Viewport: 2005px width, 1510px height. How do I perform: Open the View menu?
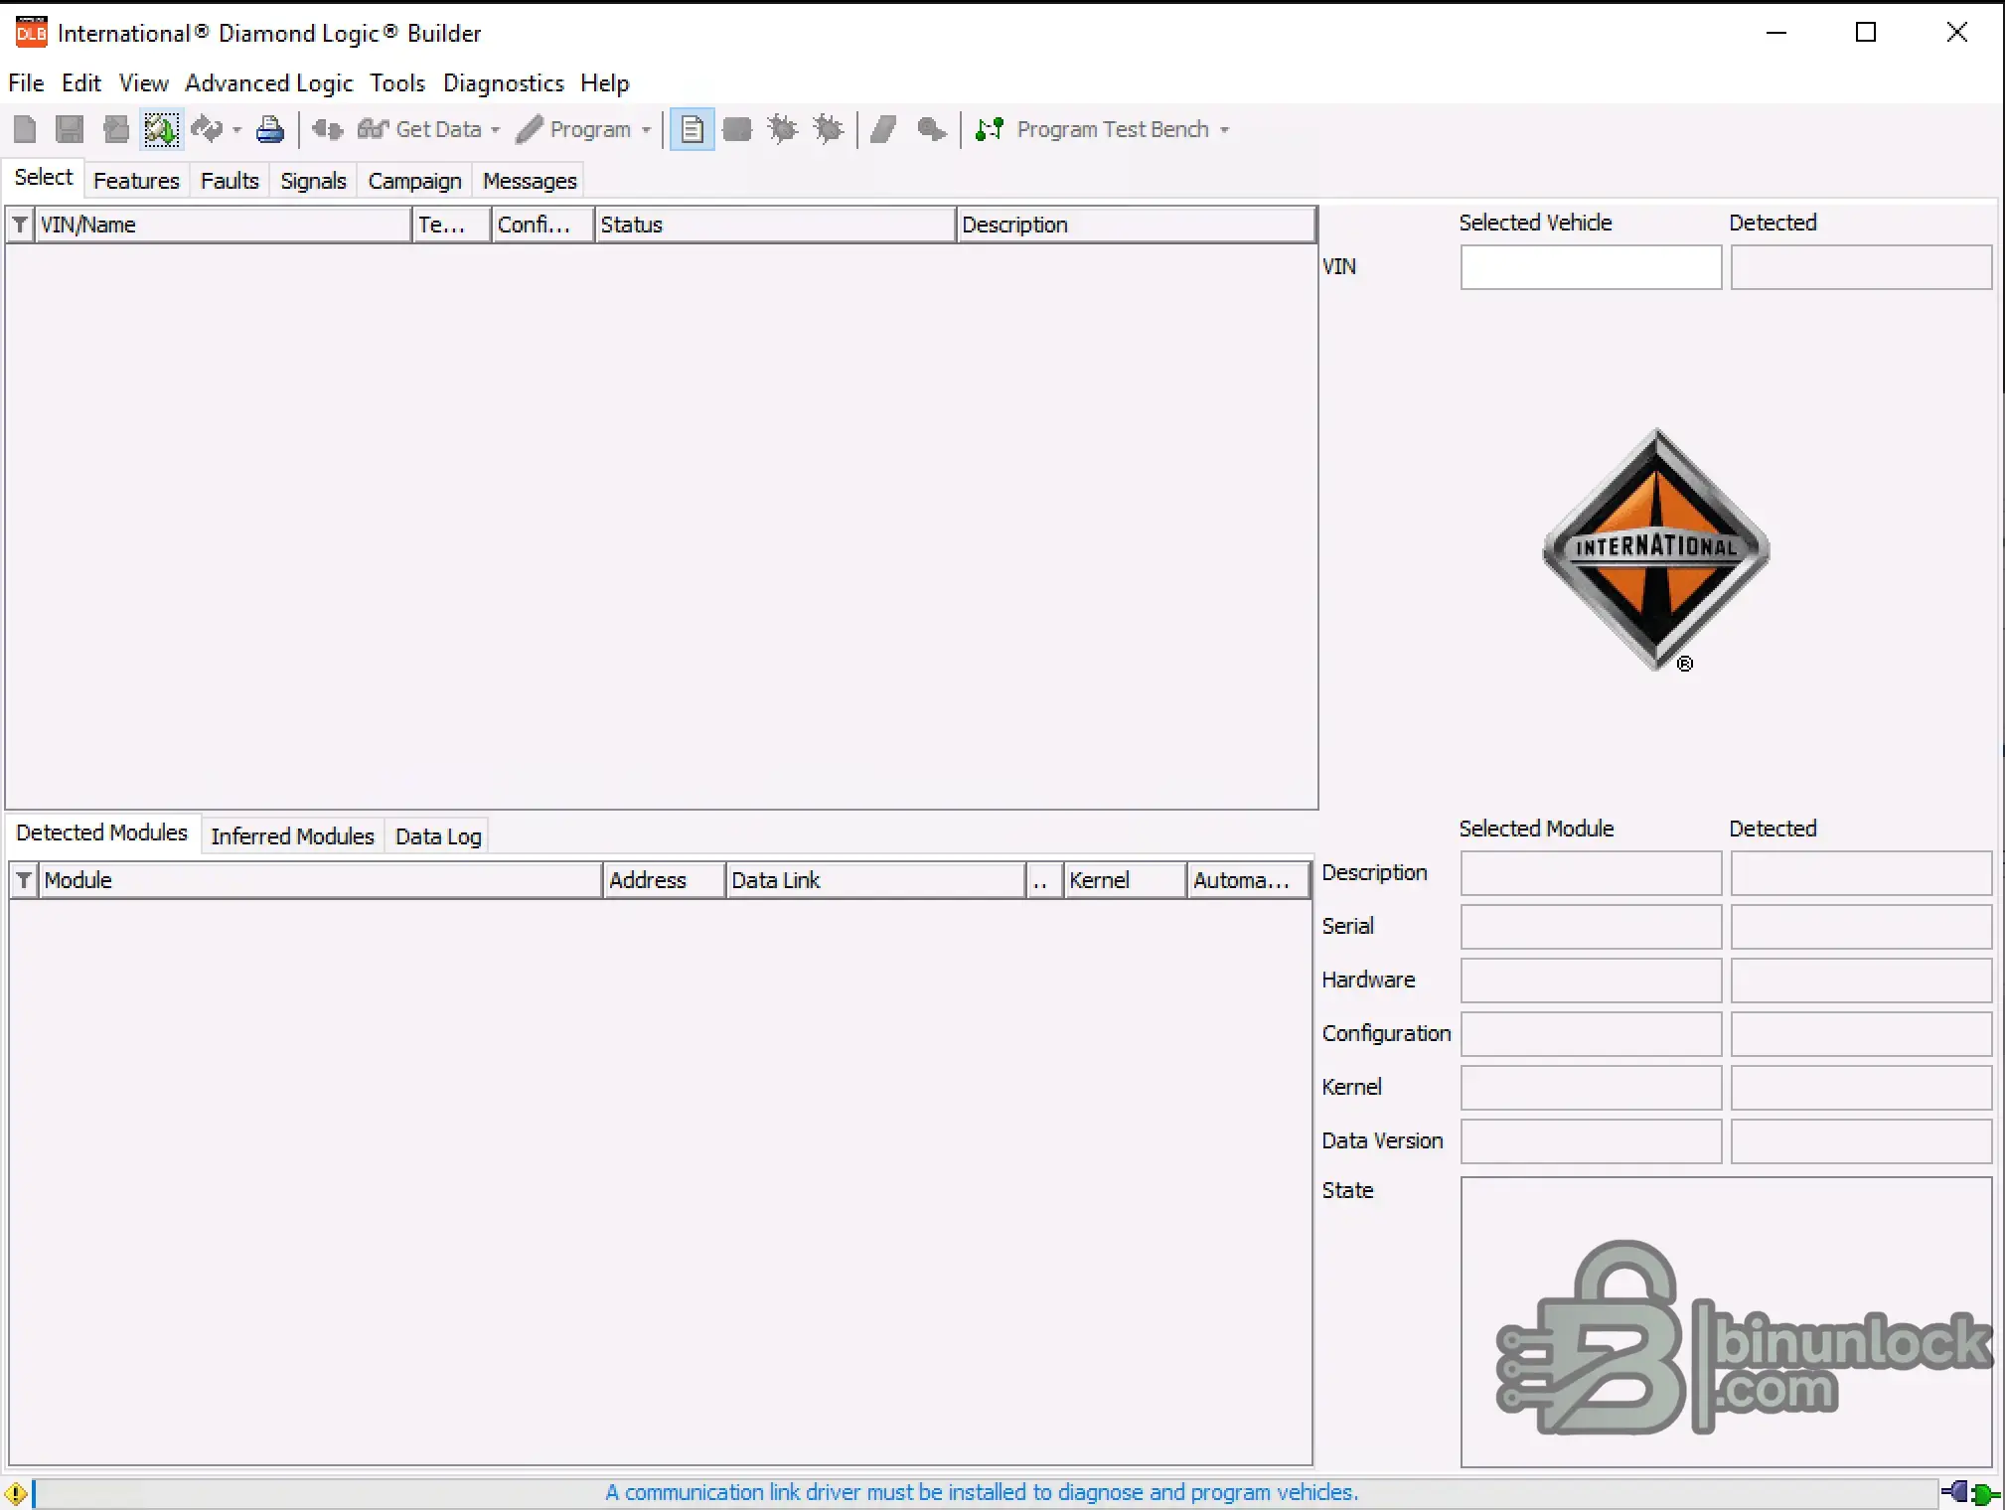click(144, 82)
